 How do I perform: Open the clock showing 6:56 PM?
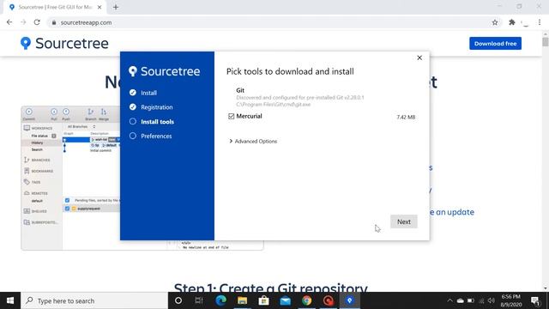[511, 300]
